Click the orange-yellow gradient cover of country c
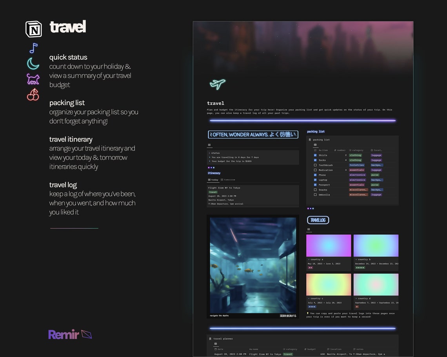Image resolution: width=447 pixels, height=357 pixels. pyautogui.click(x=329, y=285)
